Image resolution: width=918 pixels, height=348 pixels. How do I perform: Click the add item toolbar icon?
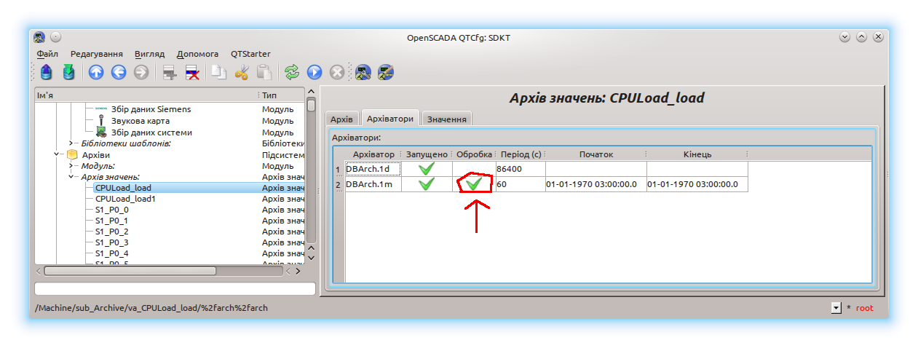[x=170, y=72]
